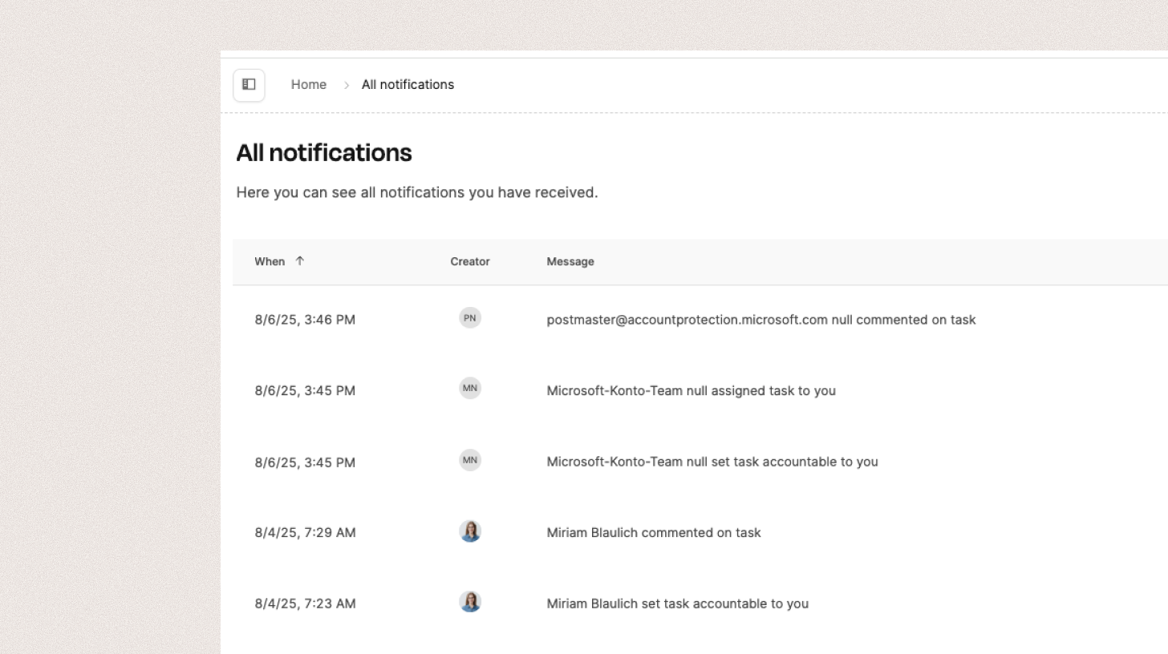This screenshot has width=1168, height=654.
Task: Click Miriam Blaulich's avatar on 7:23 AM row
Action: click(470, 602)
